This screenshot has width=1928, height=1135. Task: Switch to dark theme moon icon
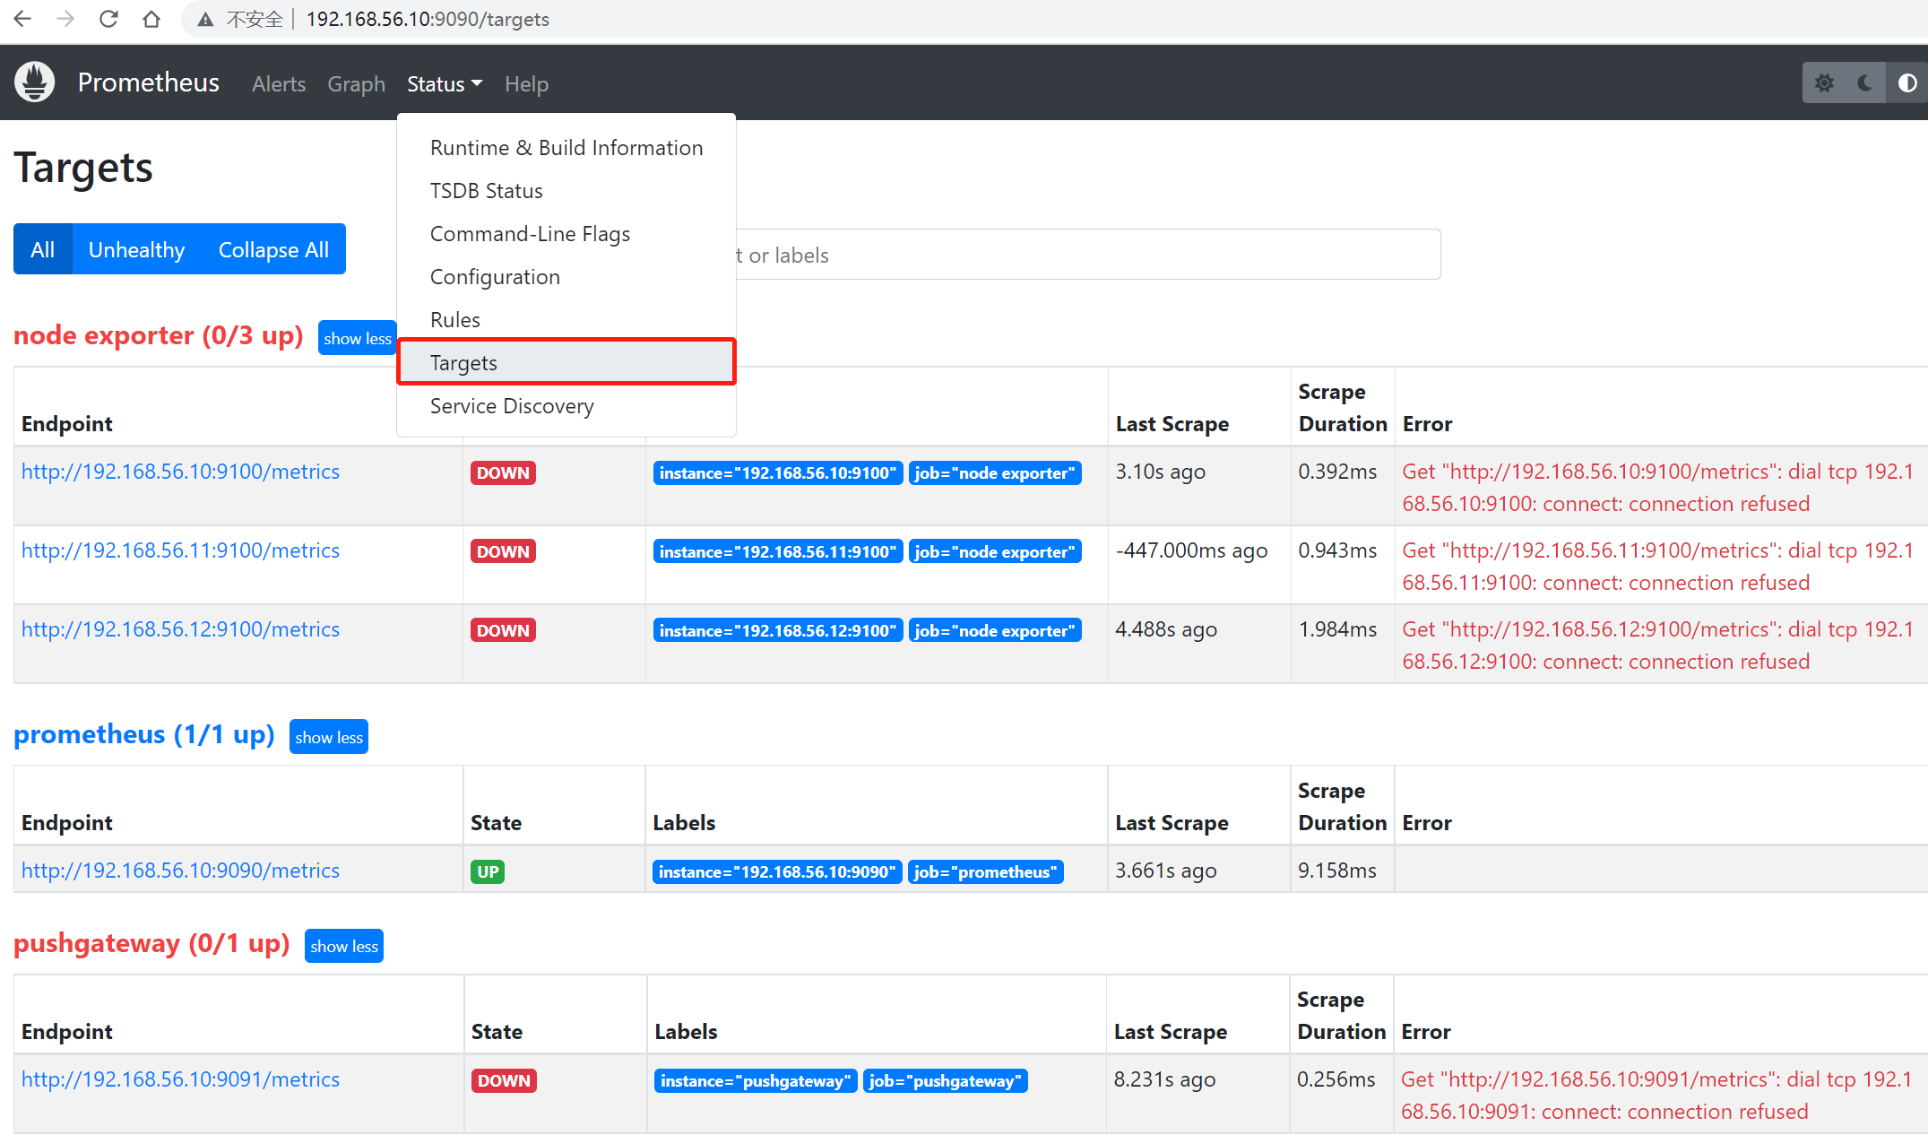(x=1865, y=83)
